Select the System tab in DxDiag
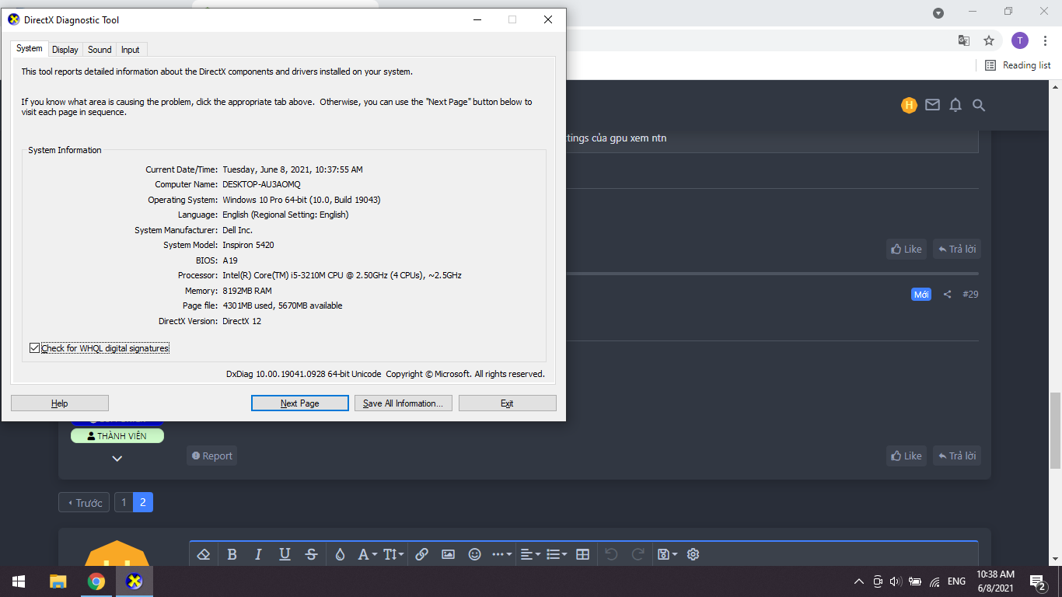 pyautogui.click(x=30, y=48)
